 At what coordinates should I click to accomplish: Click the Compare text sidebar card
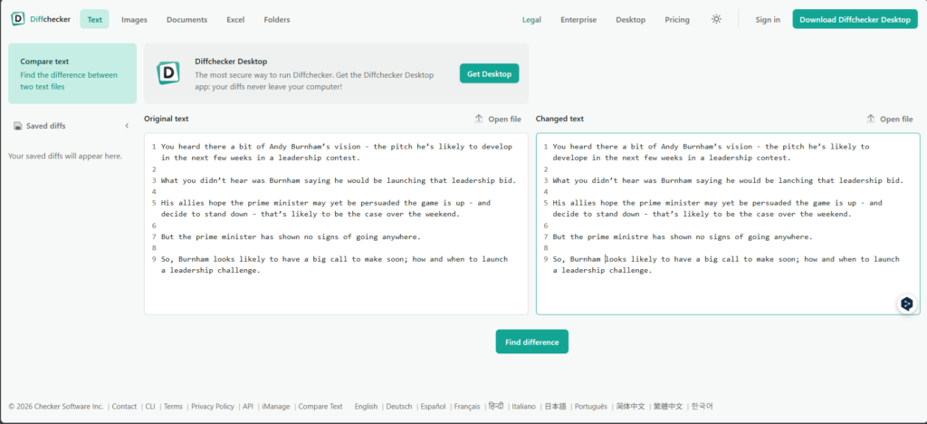(x=72, y=73)
